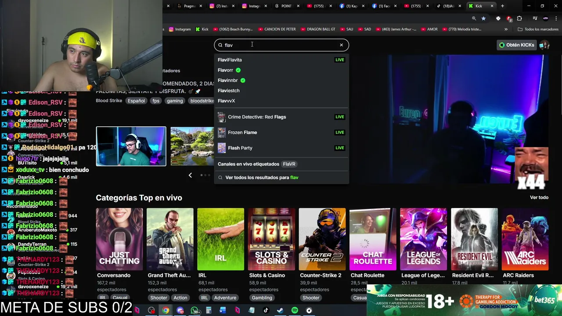Click the Shooter tag under Counter-Strike 2
562x316 pixels.
coord(311,298)
